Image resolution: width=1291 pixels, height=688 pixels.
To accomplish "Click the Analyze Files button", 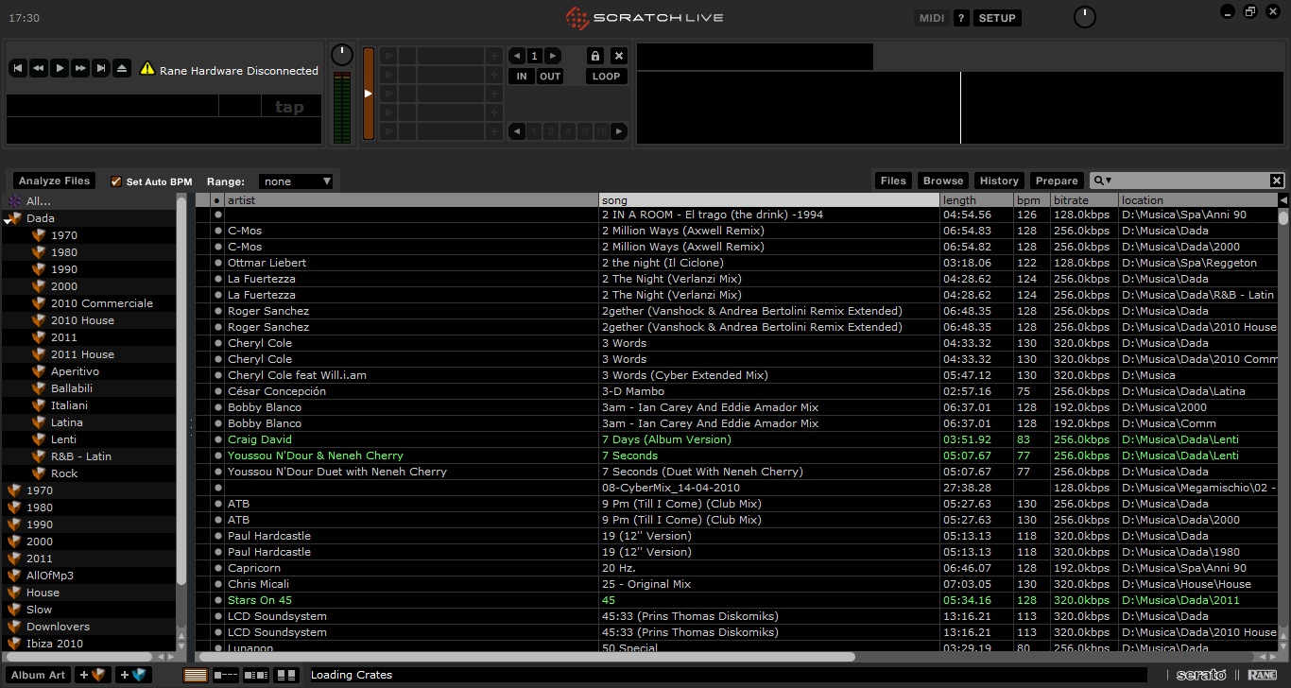I will click(x=54, y=181).
